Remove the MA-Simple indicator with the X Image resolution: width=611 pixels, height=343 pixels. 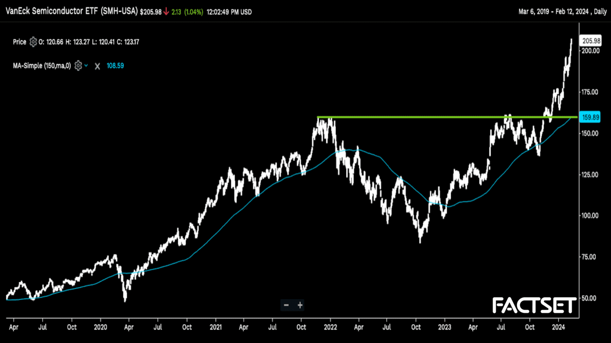97,66
